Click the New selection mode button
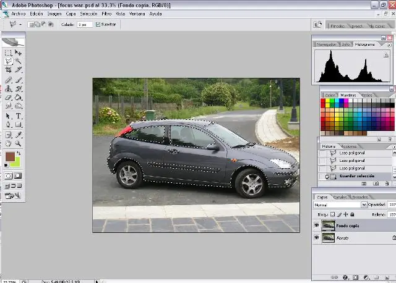396x283 pixels. [31, 25]
